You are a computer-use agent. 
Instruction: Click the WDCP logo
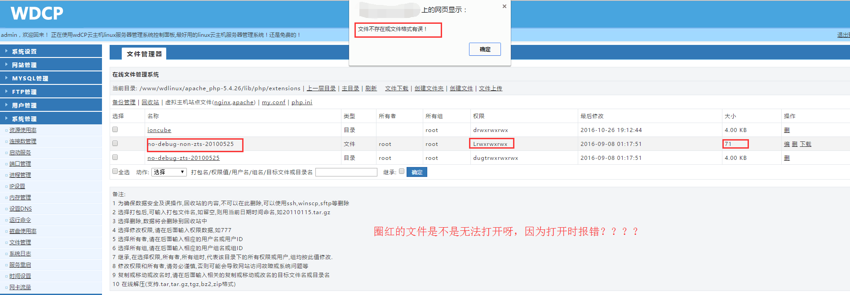pyautogui.click(x=37, y=13)
